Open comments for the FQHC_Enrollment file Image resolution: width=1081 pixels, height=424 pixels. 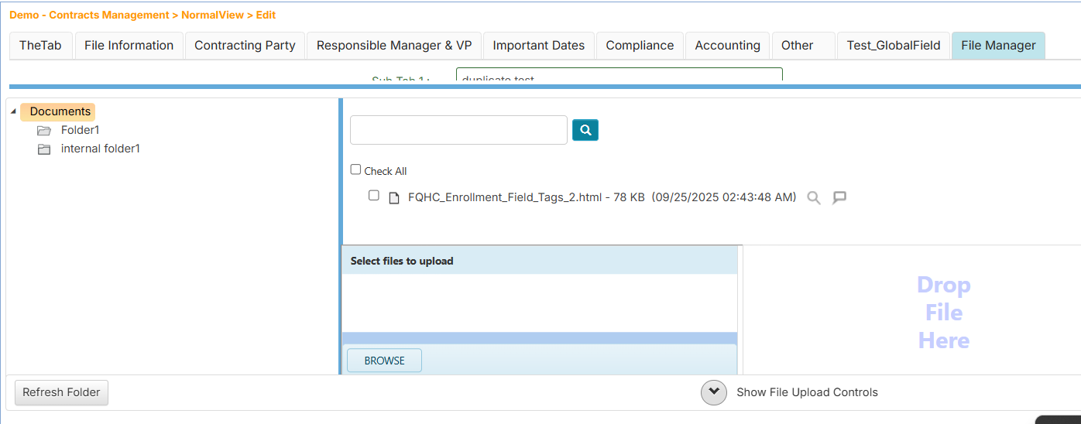pyautogui.click(x=839, y=197)
